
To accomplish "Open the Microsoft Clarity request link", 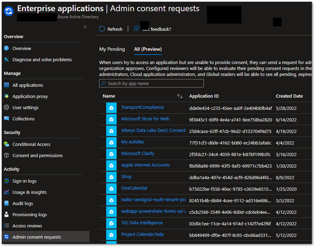I will (138, 153).
